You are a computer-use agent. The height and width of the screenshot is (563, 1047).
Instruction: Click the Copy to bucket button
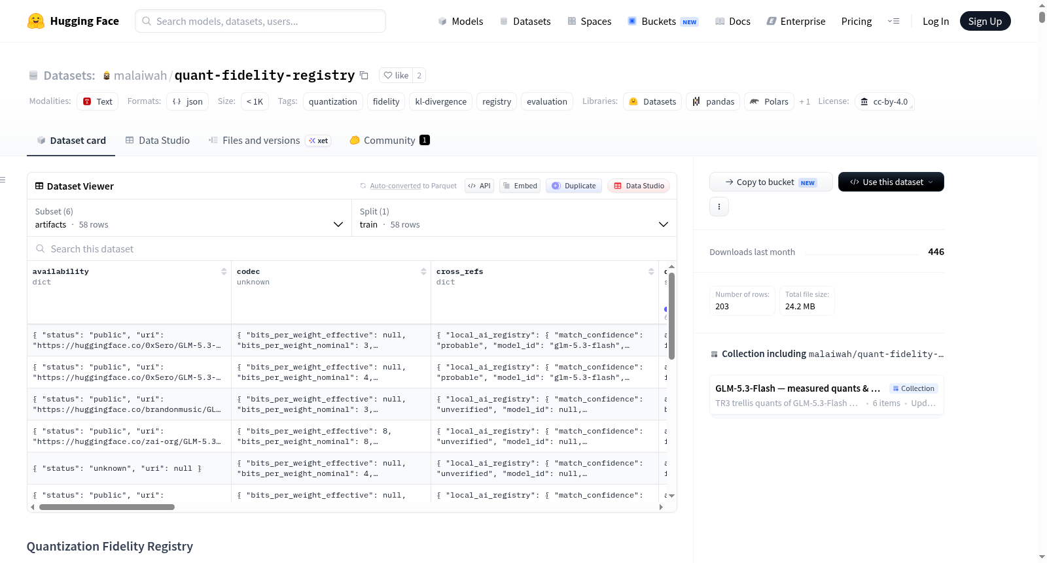(x=771, y=182)
